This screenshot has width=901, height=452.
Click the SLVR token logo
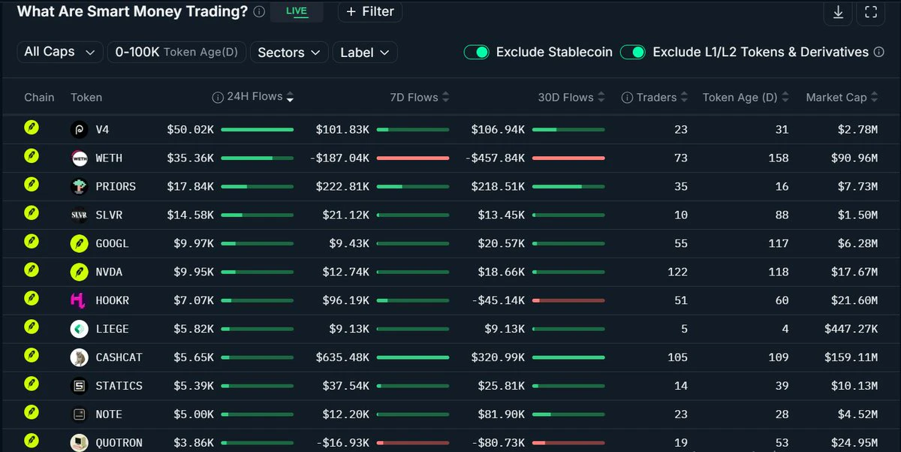click(x=79, y=215)
